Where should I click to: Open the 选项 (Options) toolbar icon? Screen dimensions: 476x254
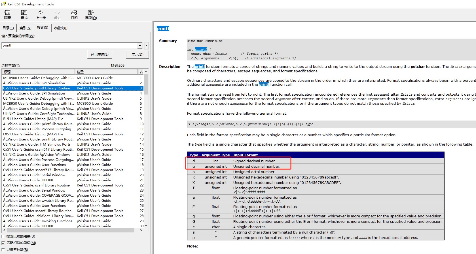91,12
